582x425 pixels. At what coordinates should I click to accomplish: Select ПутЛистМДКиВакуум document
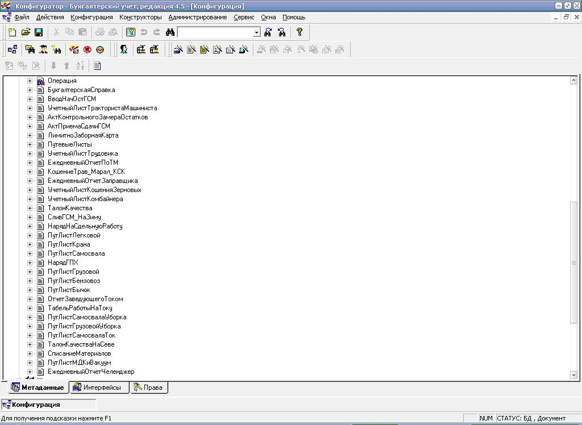80,363
